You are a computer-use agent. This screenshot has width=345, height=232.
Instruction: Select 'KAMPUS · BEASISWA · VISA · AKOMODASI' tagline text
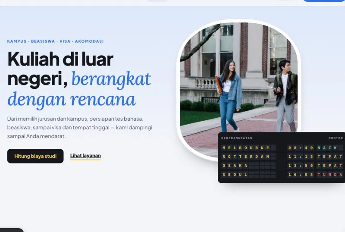(x=55, y=41)
